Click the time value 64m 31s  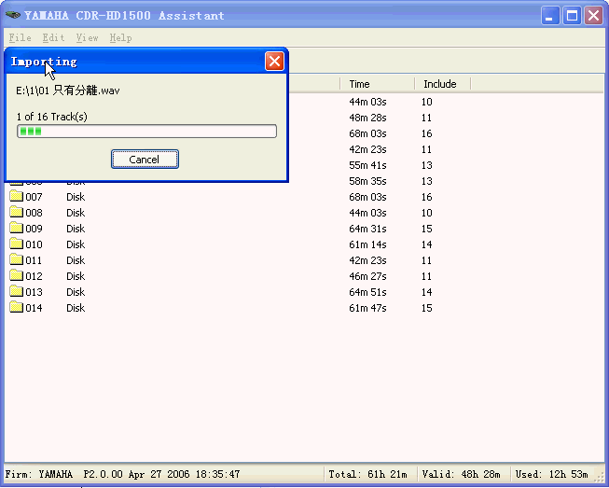(x=367, y=229)
